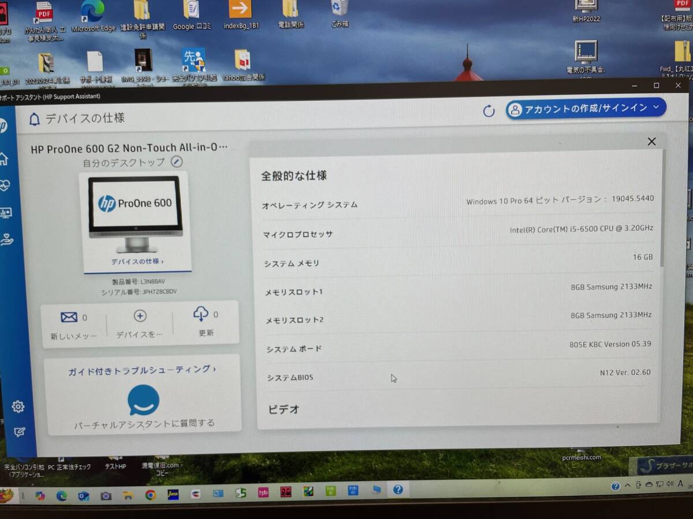Start the virtual assistant chat bubble
This screenshot has width=693, height=519.
click(x=143, y=400)
